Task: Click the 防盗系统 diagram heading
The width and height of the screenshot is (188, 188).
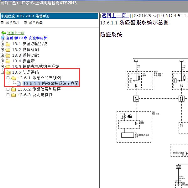Action: click(111, 34)
